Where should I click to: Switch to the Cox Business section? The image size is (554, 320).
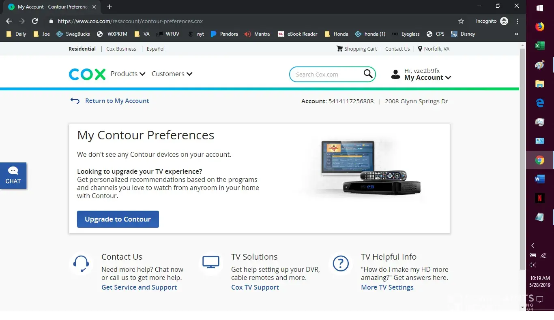[121, 49]
